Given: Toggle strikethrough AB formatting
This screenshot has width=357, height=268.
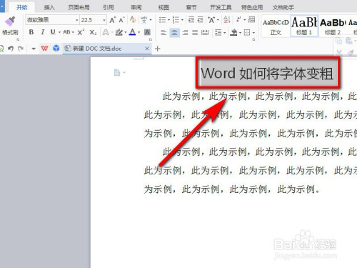Looking at the screenshot, I should click(x=67, y=32).
